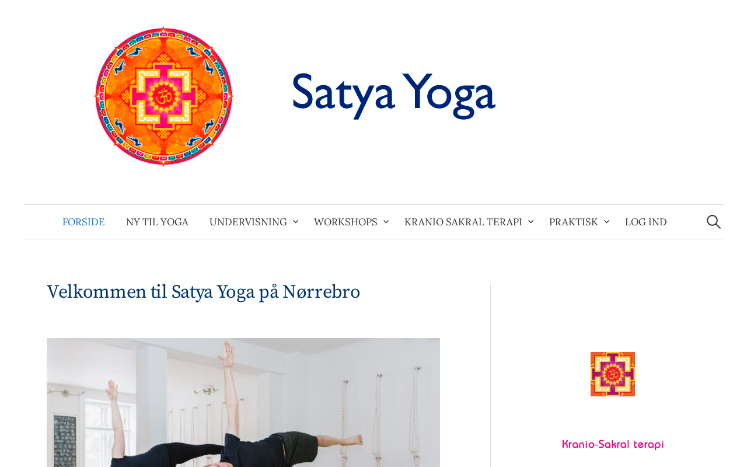
Task: Click the Velkommen til Satya Yoga heading
Action: point(203,291)
